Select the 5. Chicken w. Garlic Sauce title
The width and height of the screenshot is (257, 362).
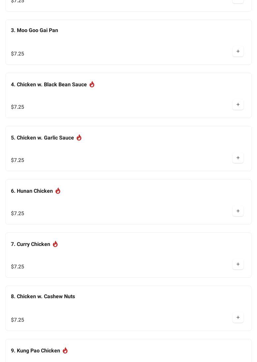point(42,138)
